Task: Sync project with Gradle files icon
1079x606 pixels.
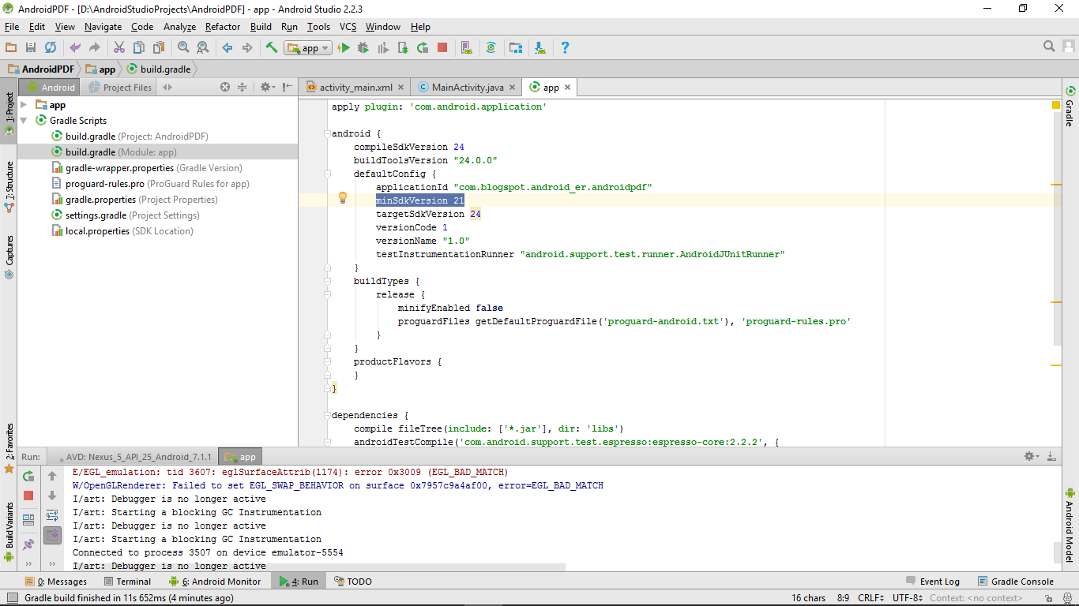Action: point(491,47)
